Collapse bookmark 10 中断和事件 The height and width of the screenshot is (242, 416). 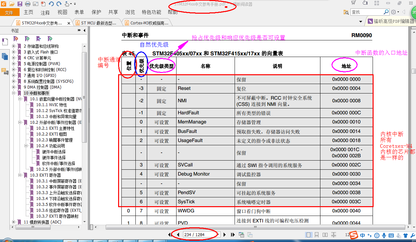pyautogui.click(x=14, y=93)
